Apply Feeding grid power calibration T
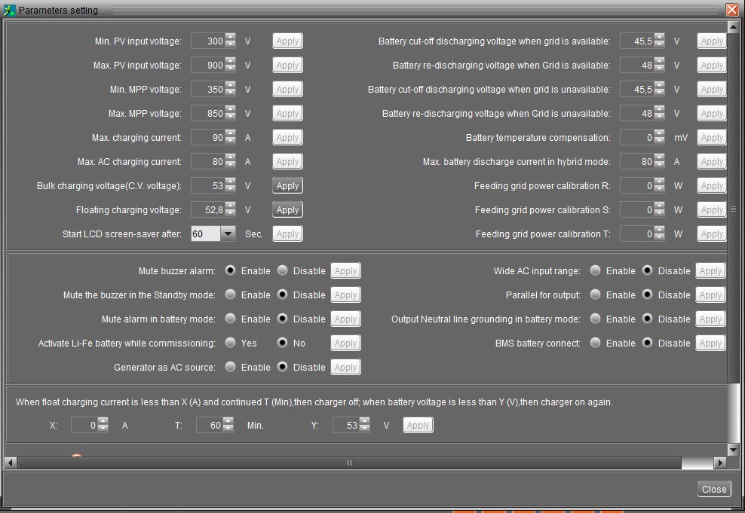This screenshot has height=513, width=745. click(x=712, y=234)
